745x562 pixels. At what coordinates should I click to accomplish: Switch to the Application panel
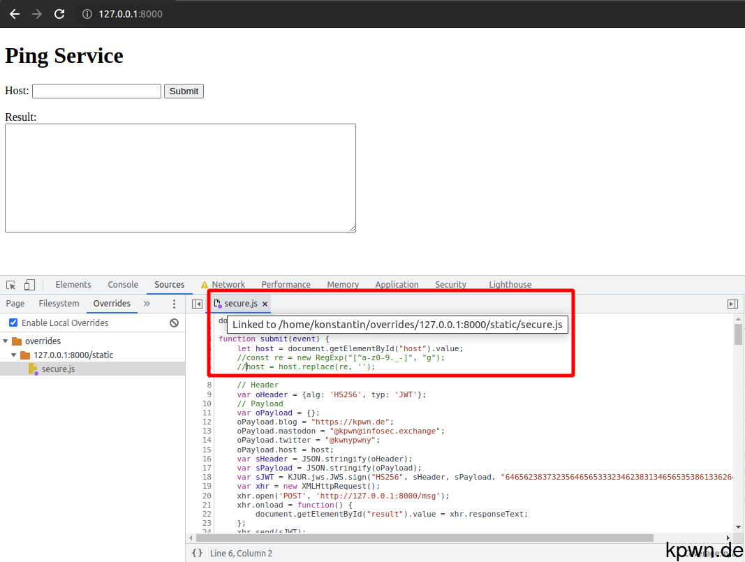pyautogui.click(x=397, y=284)
